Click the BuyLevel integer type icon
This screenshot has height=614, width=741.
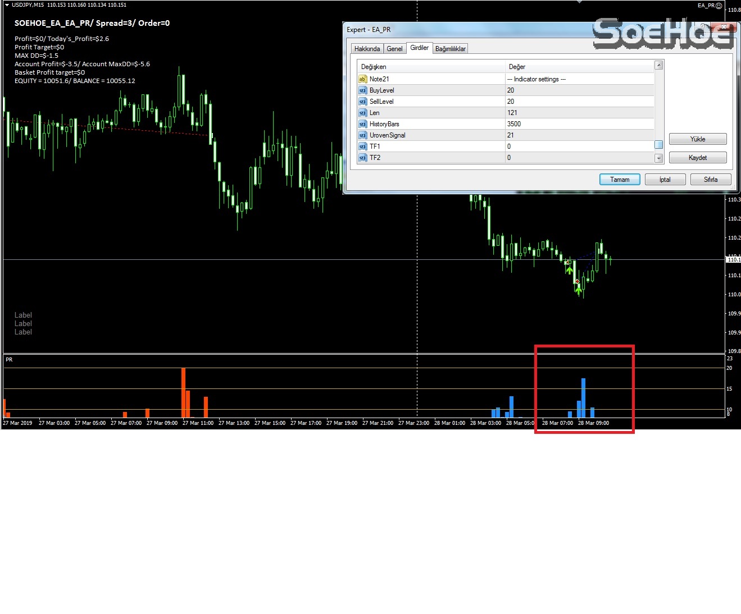click(x=362, y=90)
